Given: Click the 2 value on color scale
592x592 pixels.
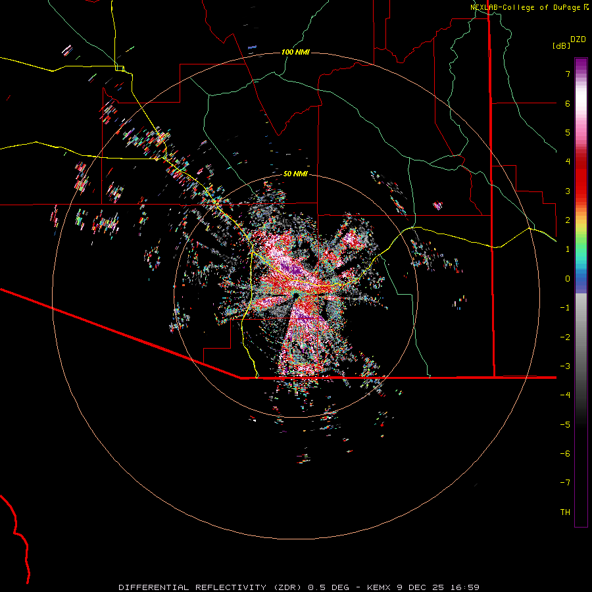Looking at the screenshot, I should tap(568, 220).
